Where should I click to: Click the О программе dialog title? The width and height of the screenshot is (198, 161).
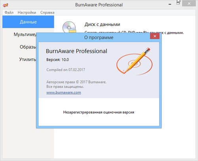(99, 38)
